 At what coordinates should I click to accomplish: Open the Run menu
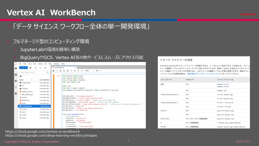[35, 64]
